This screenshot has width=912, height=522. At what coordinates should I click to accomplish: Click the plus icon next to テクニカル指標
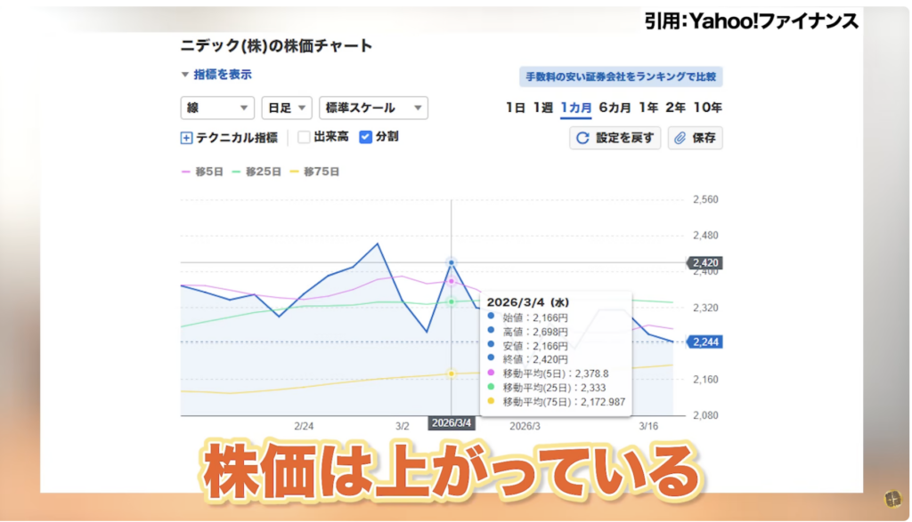pyautogui.click(x=187, y=138)
